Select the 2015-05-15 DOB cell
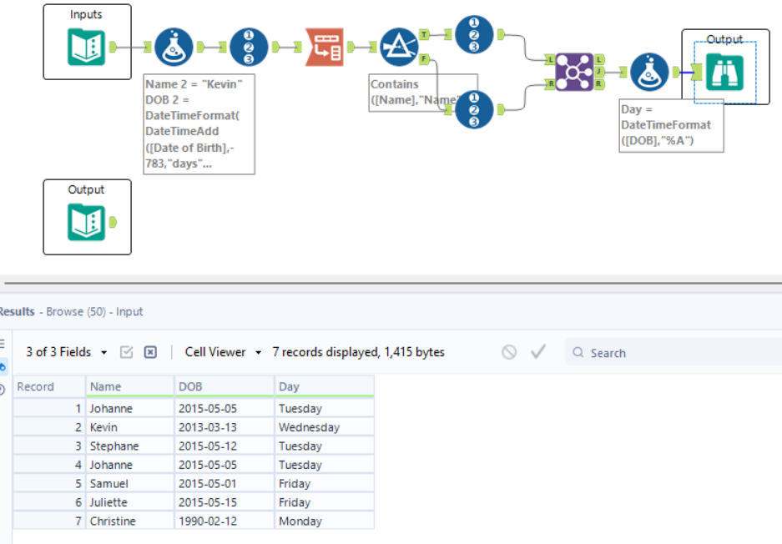The width and height of the screenshot is (782, 544). pos(224,502)
